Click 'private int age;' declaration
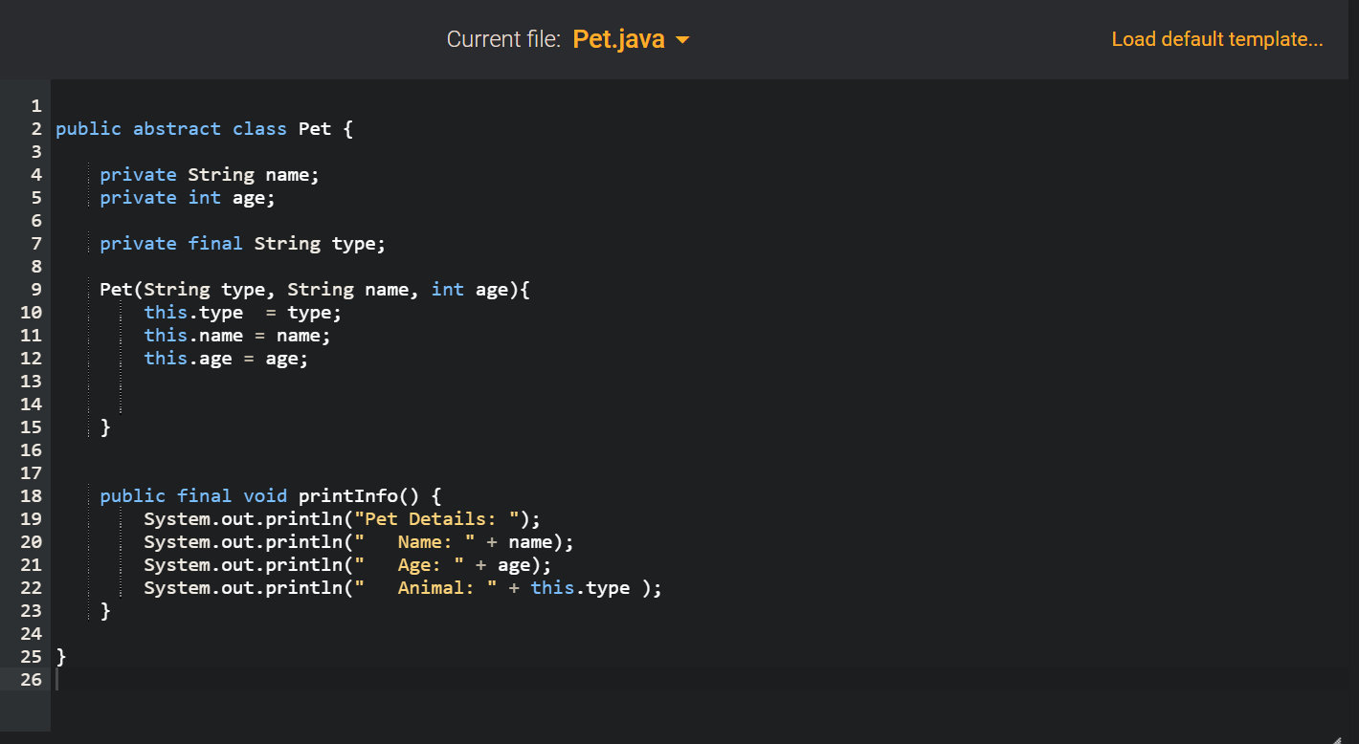 pyautogui.click(x=188, y=197)
